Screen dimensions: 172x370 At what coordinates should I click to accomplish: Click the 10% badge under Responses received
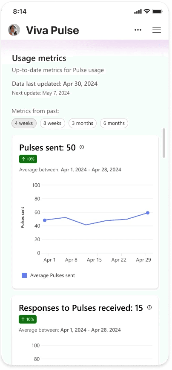coord(28,320)
